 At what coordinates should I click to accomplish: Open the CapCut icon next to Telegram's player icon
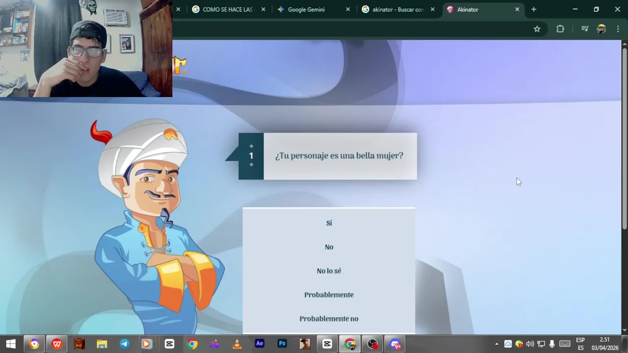coord(169,344)
